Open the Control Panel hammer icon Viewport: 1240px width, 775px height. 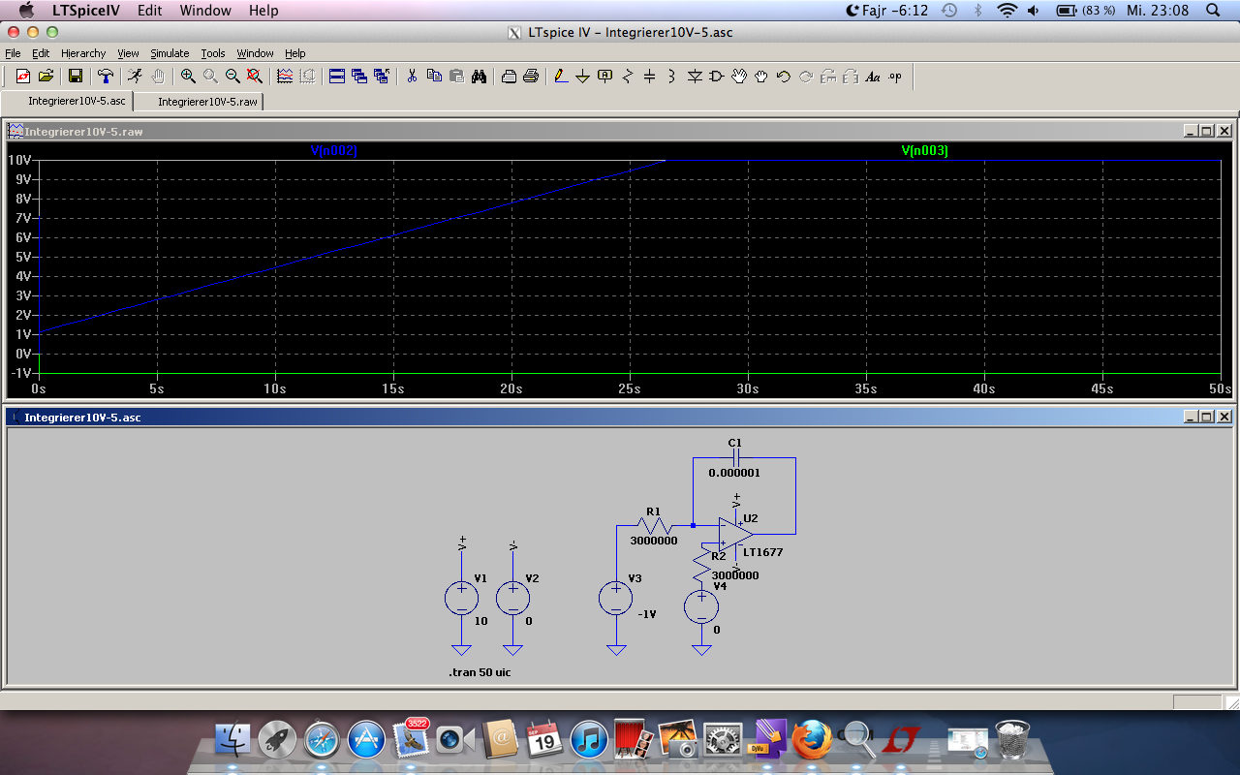click(x=106, y=77)
